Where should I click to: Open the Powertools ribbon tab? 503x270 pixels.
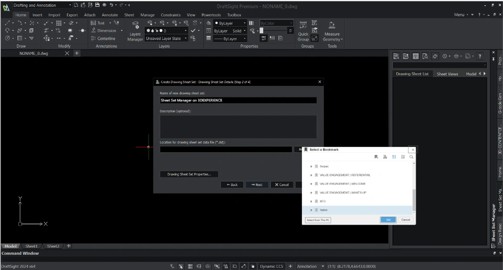[211, 15]
